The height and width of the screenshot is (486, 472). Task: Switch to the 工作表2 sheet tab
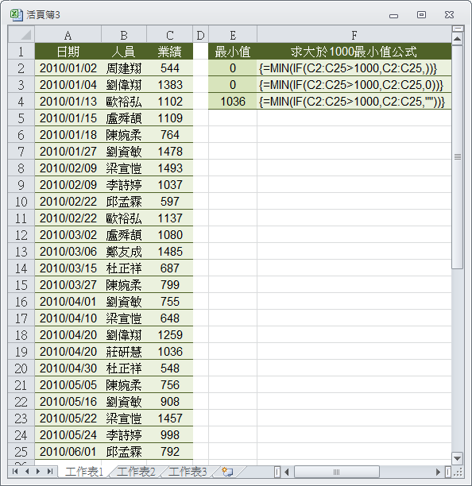click(x=136, y=472)
